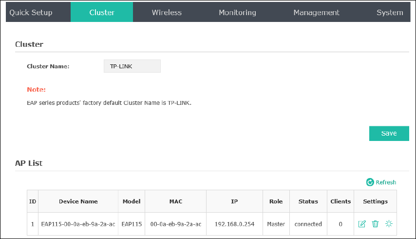Viewport: 416px width, 239px height.
Task: Click the clients count 0 cell
Action: point(340,224)
